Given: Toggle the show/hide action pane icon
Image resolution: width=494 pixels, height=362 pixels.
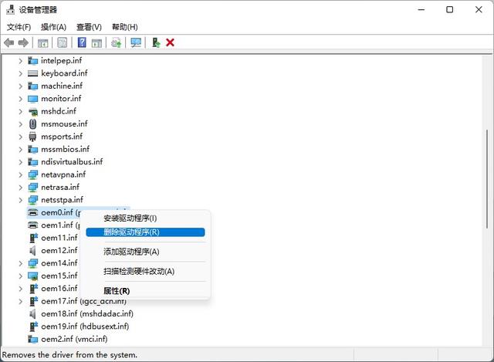Looking at the screenshot, I should (x=96, y=43).
